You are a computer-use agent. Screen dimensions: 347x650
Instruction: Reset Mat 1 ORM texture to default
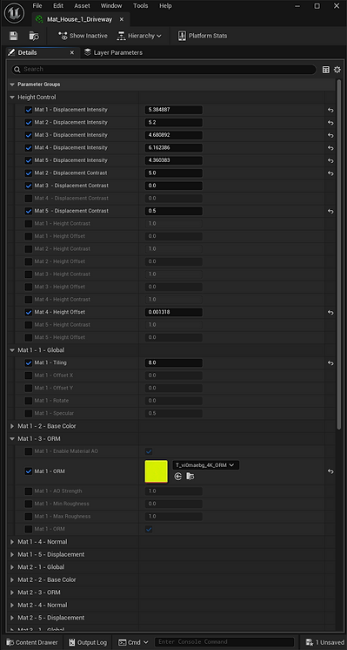[x=330, y=471]
